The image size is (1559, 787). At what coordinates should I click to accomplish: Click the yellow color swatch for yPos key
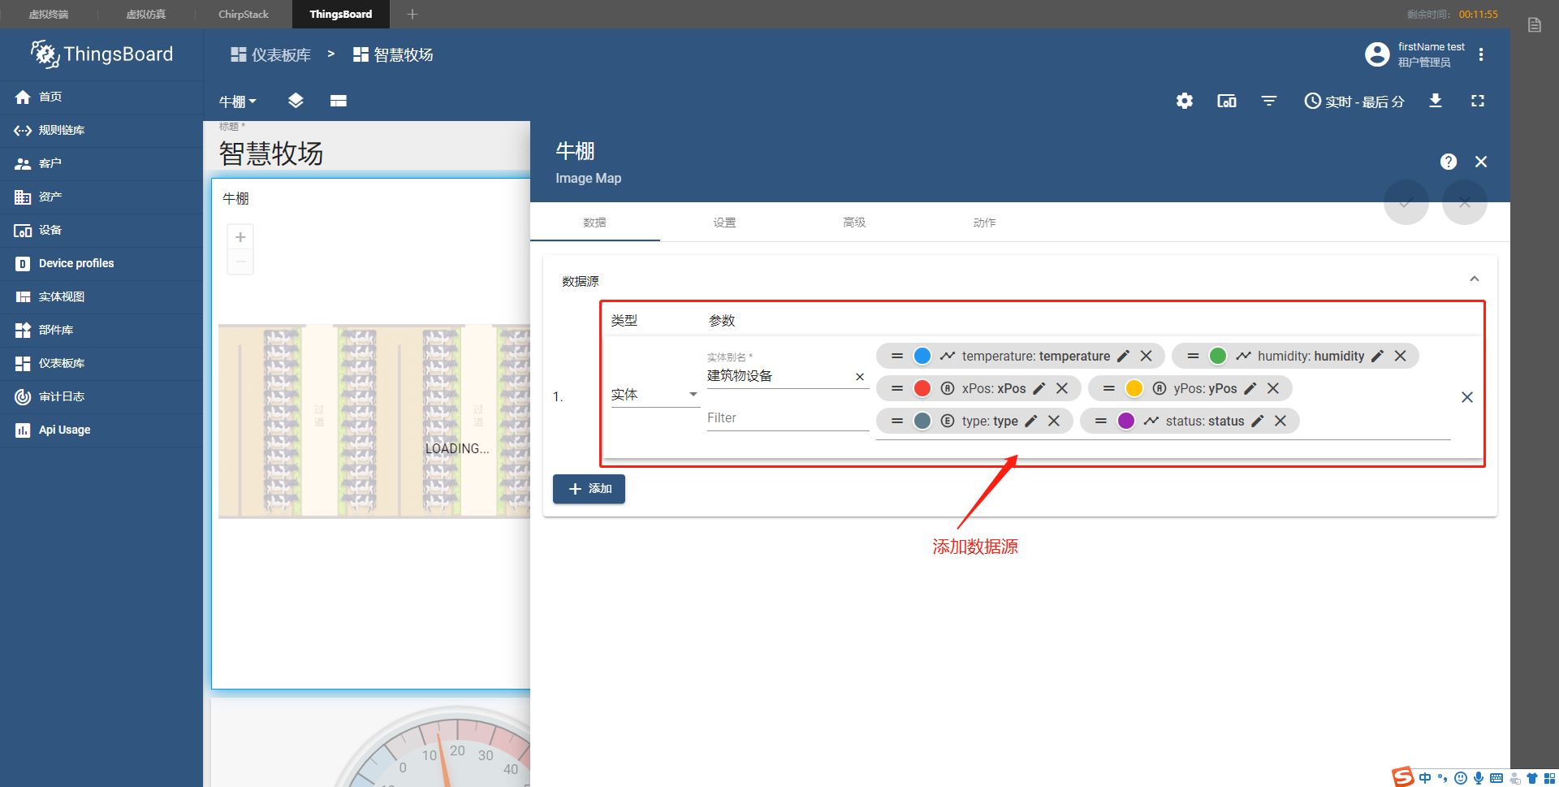click(1134, 388)
